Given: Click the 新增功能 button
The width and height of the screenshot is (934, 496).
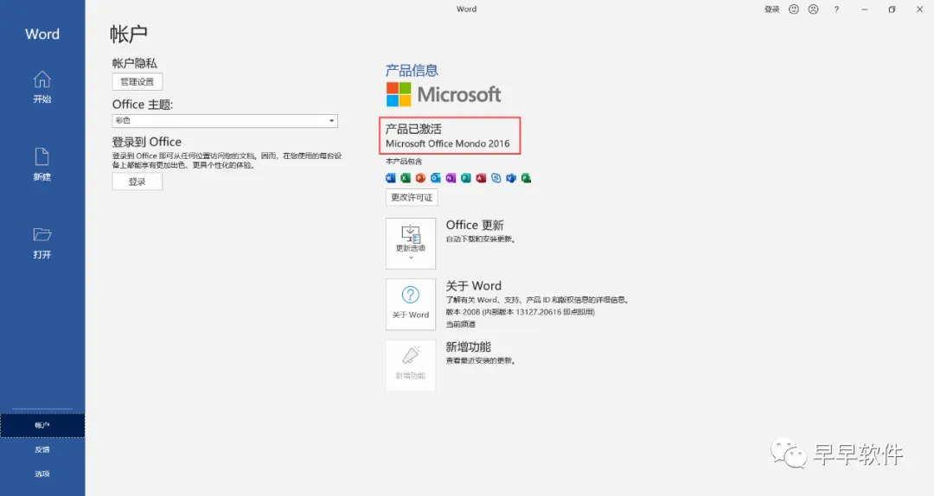Looking at the screenshot, I should pos(411,365).
